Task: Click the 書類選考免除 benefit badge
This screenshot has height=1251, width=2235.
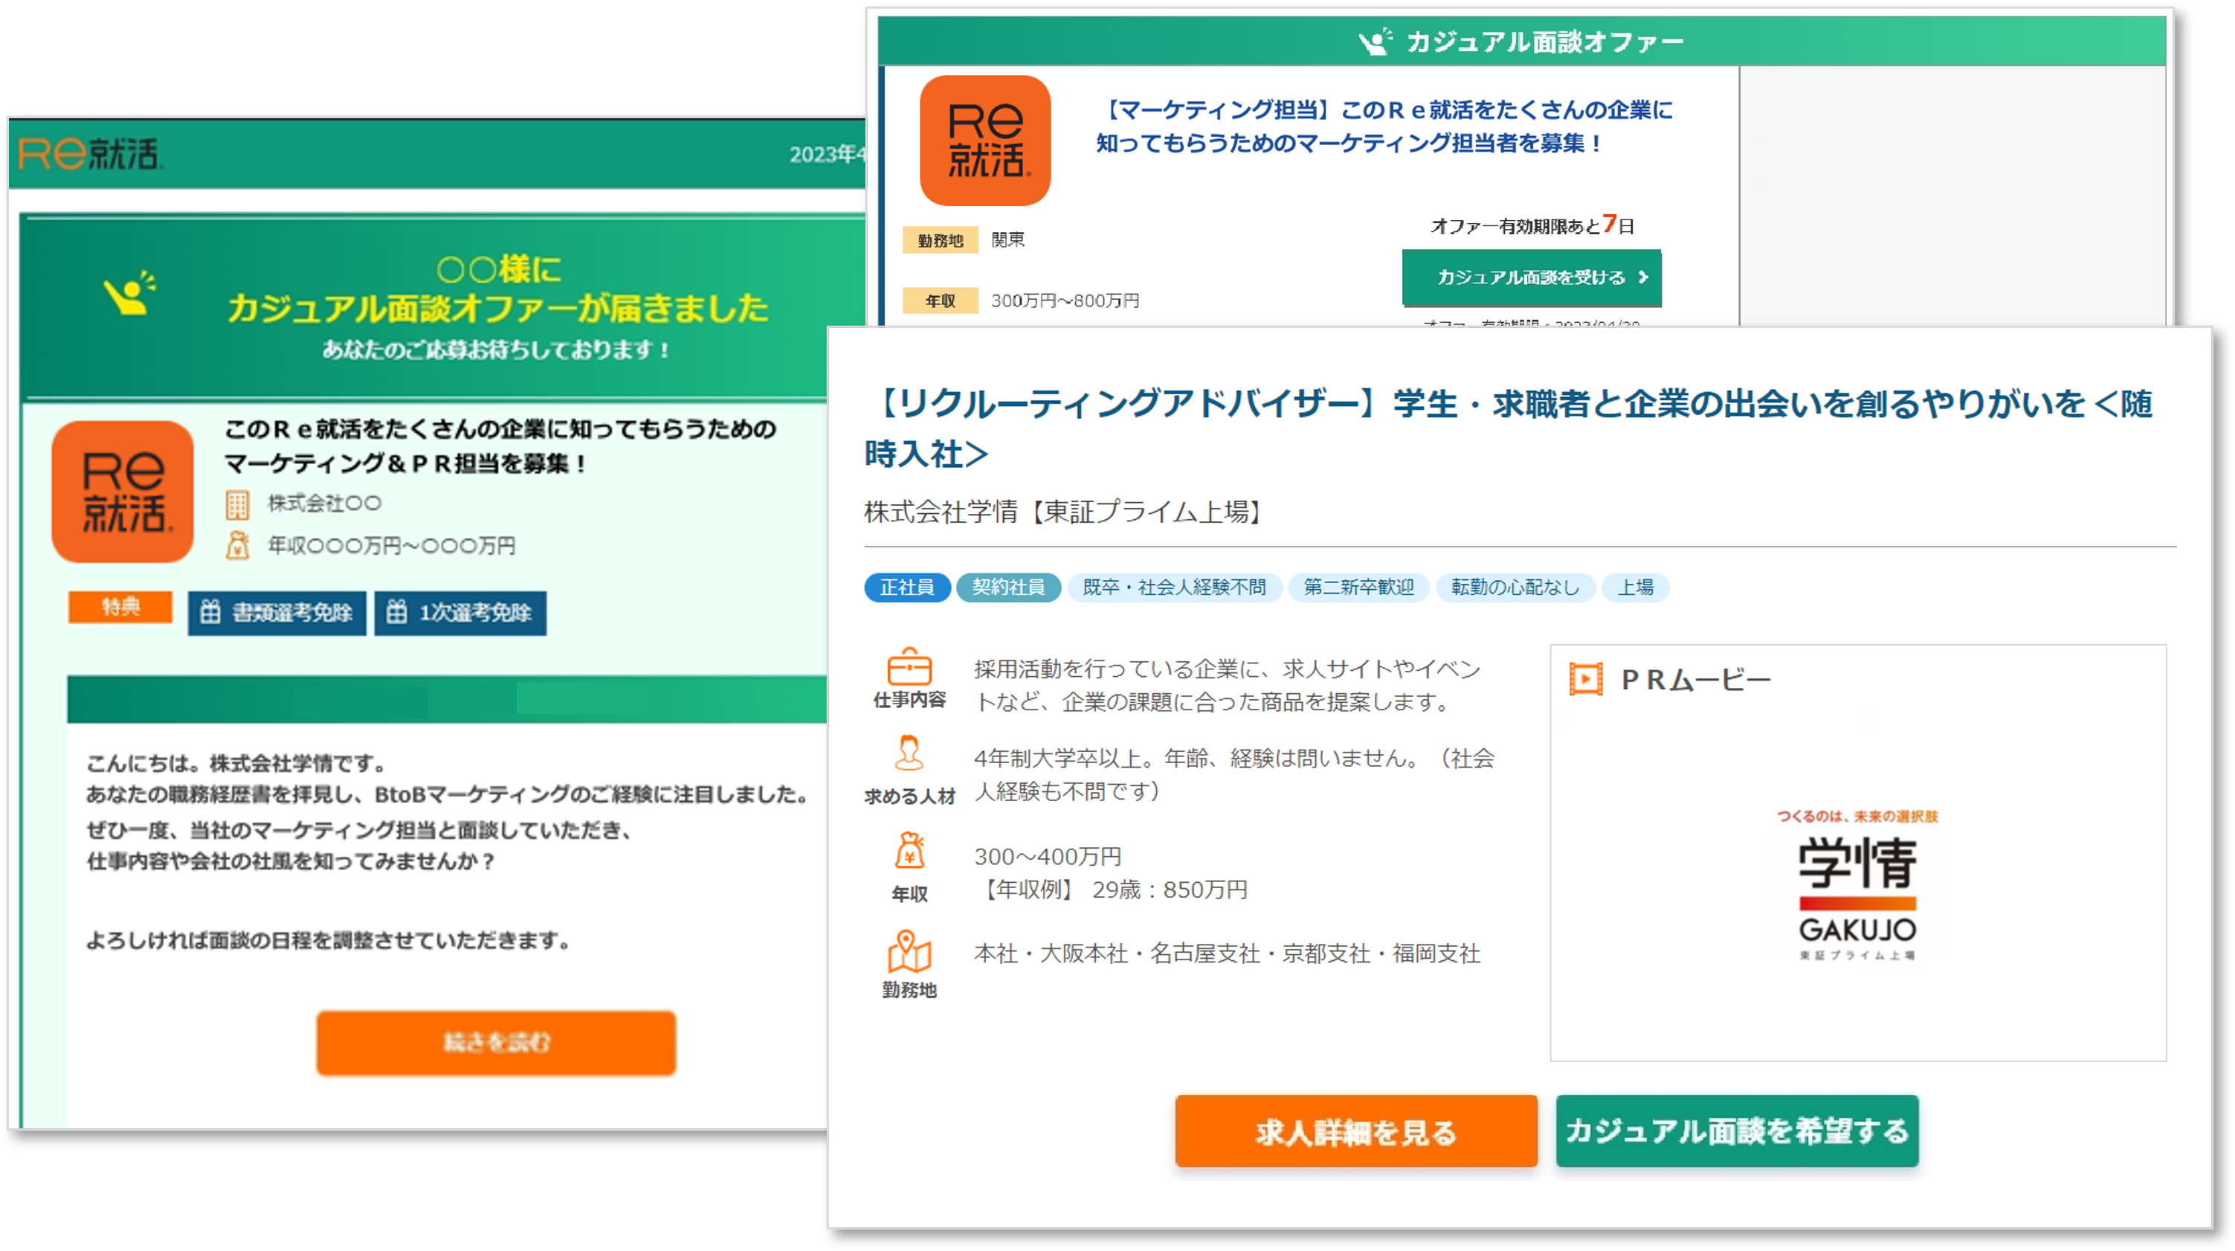Action: click(277, 613)
